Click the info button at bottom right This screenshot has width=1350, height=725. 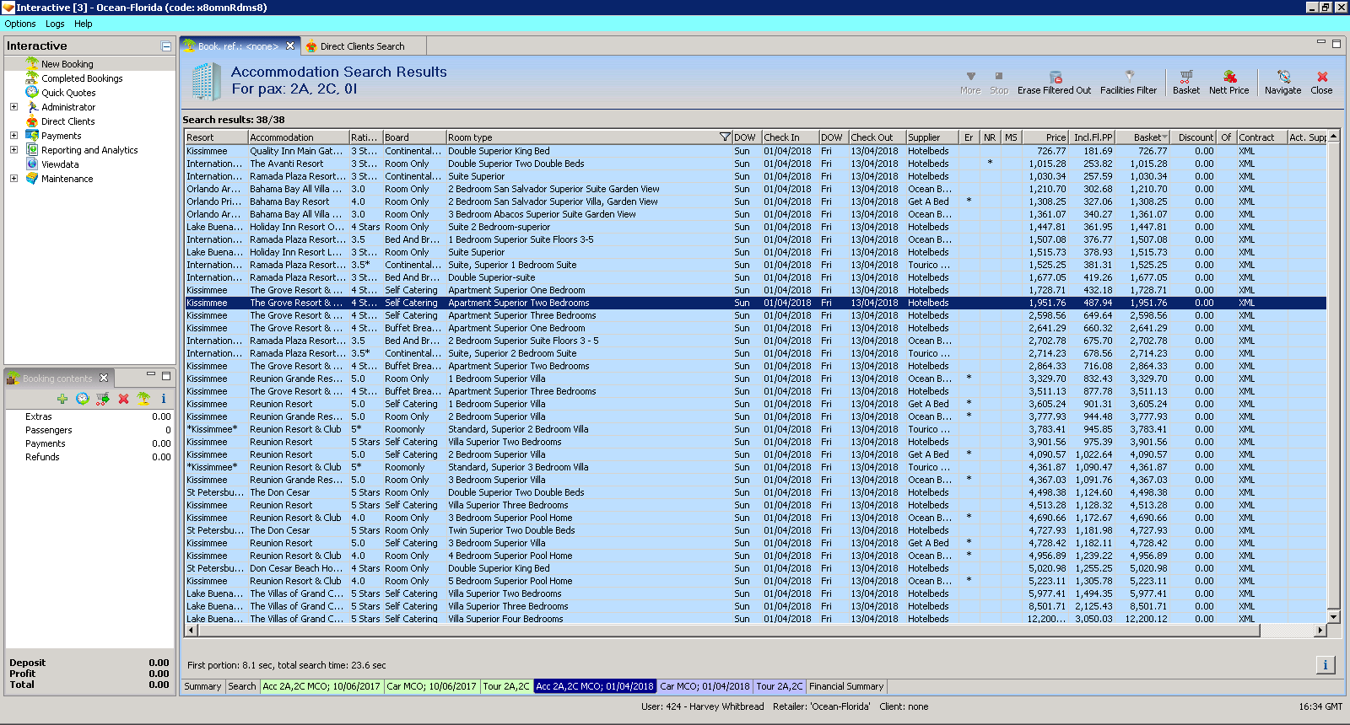pos(1325,665)
